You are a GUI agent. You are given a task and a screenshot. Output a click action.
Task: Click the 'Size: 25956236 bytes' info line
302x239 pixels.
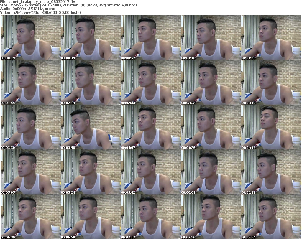click(x=68, y=5)
